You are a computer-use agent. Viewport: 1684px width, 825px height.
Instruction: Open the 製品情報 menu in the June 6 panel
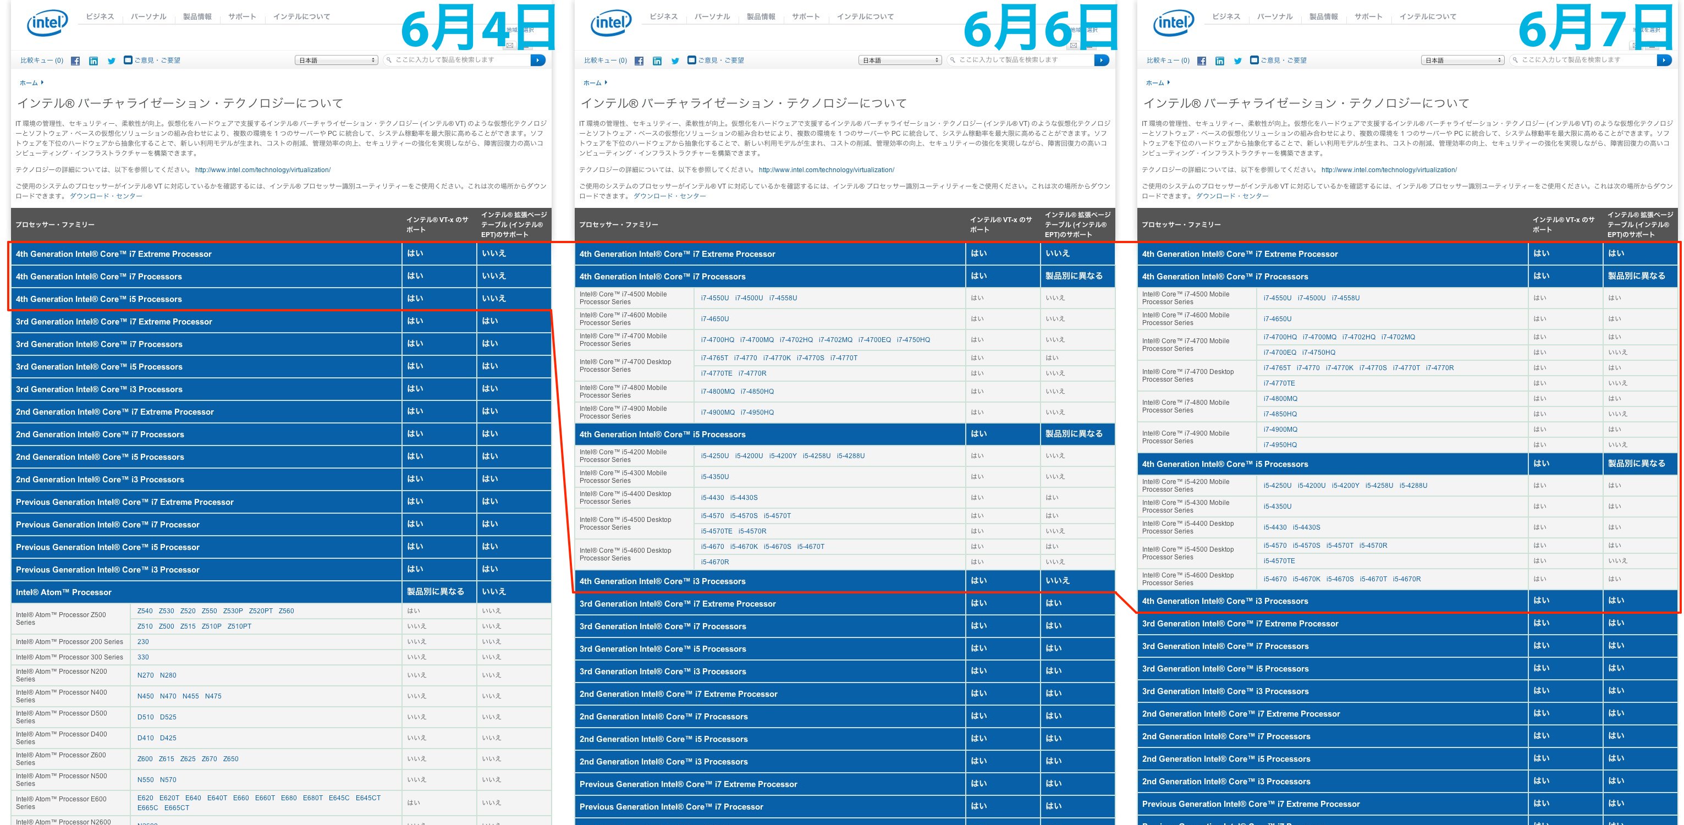(761, 16)
